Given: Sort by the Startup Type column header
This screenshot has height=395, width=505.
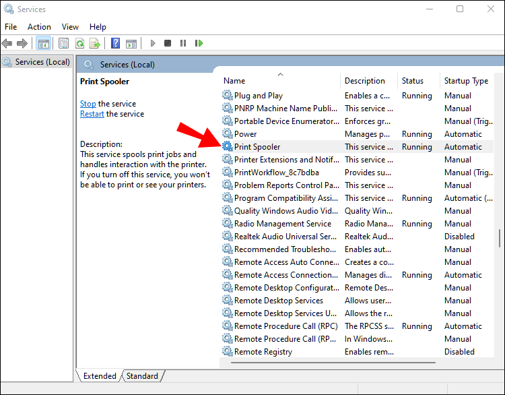Looking at the screenshot, I should [467, 81].
